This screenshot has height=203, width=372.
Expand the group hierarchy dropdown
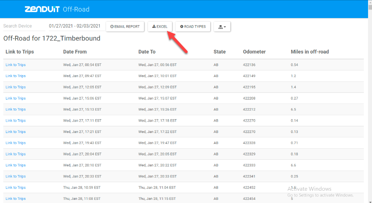(222, 26)
